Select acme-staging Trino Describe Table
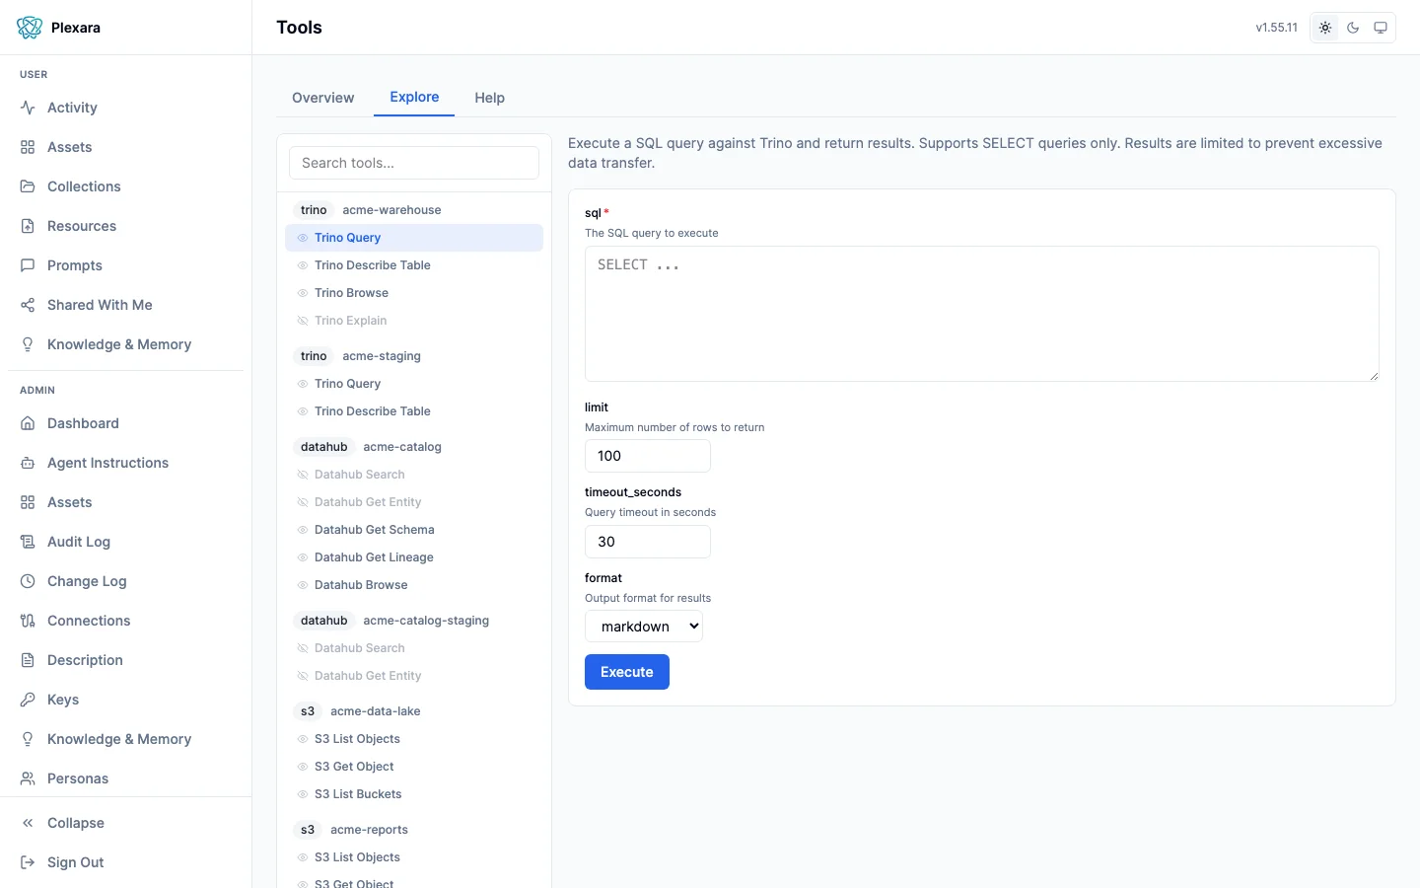 tap(414, 411)
